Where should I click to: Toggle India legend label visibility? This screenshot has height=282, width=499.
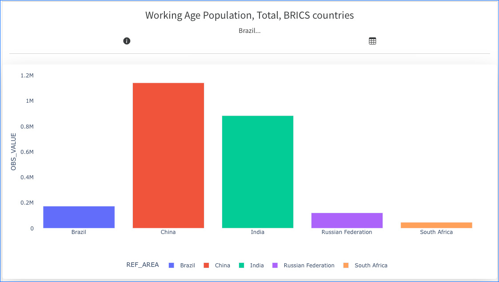click(x=257, y=266)
